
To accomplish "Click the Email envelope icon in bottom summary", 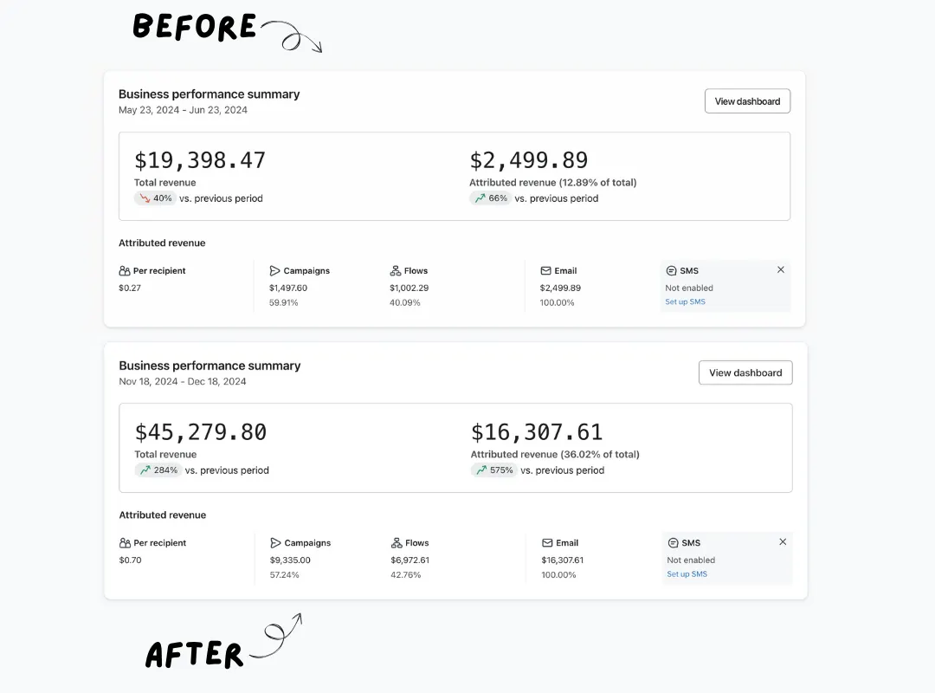I will [x=547, y=542].
